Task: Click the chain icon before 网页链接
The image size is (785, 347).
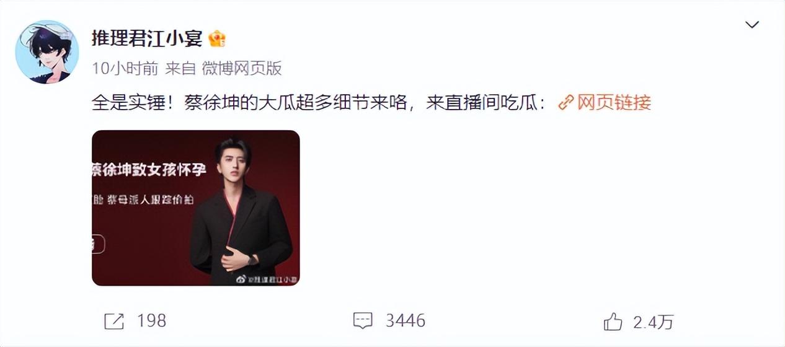Action: pyautogui.click(x=565, y=103)
